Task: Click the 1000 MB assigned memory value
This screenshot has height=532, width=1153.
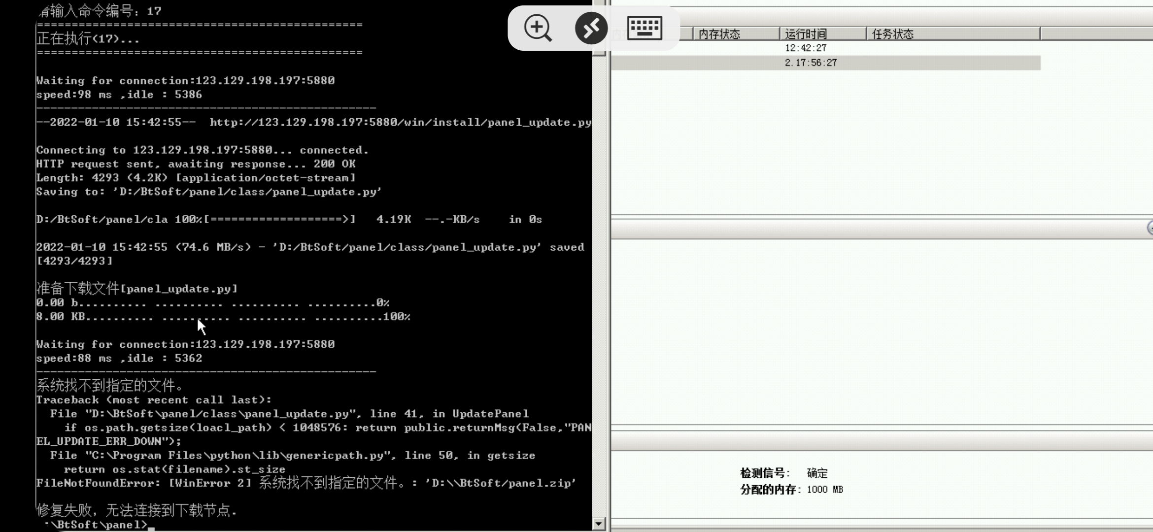Action: pos(824,490)
